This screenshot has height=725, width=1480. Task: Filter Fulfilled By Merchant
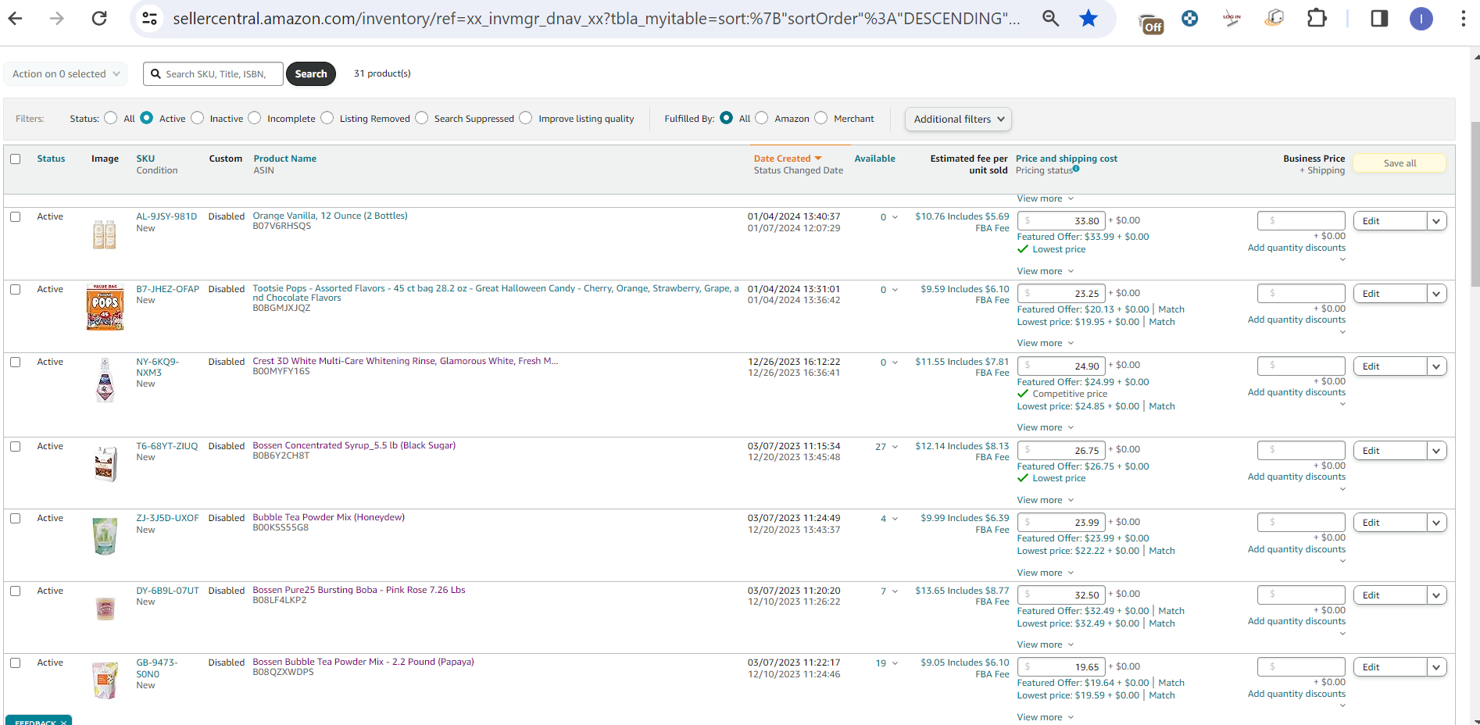point(821,118)
